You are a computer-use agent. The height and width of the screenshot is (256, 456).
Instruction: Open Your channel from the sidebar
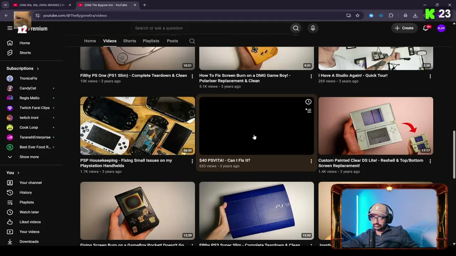pos(31,183)
